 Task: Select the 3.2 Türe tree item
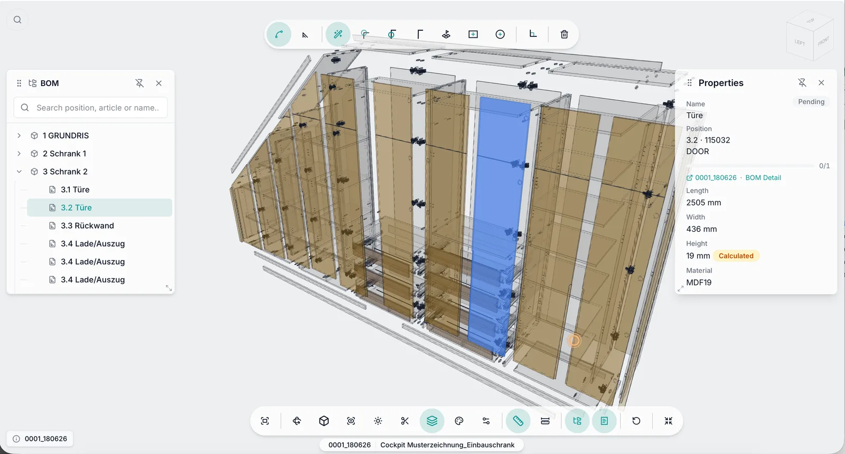point(99,207)
